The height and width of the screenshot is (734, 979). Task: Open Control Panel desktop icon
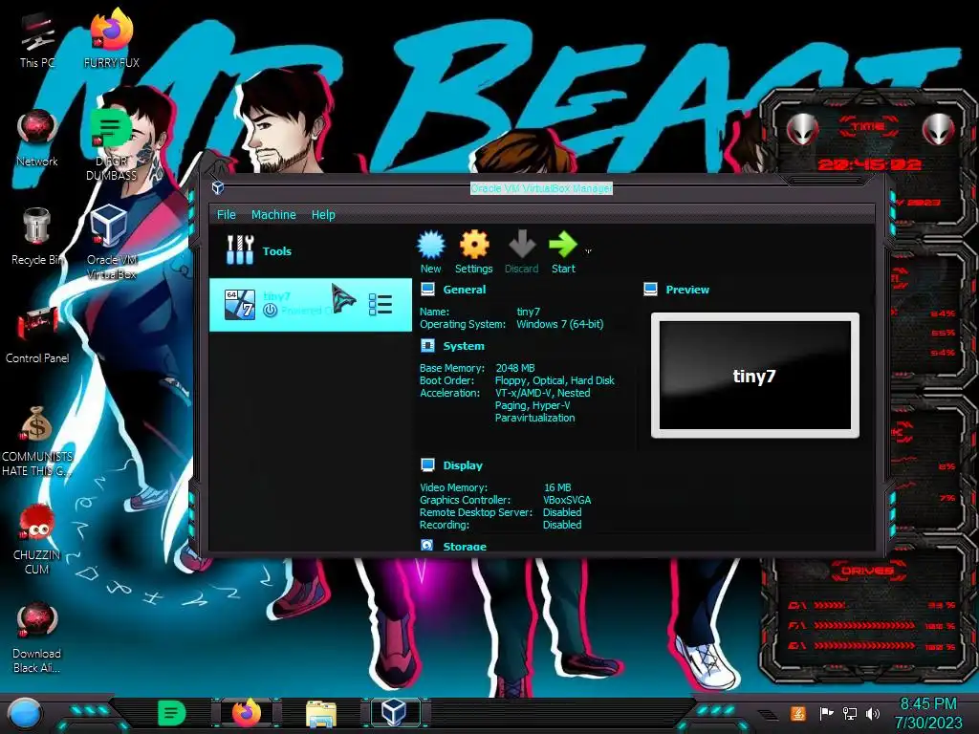click(x=37, y=335)
